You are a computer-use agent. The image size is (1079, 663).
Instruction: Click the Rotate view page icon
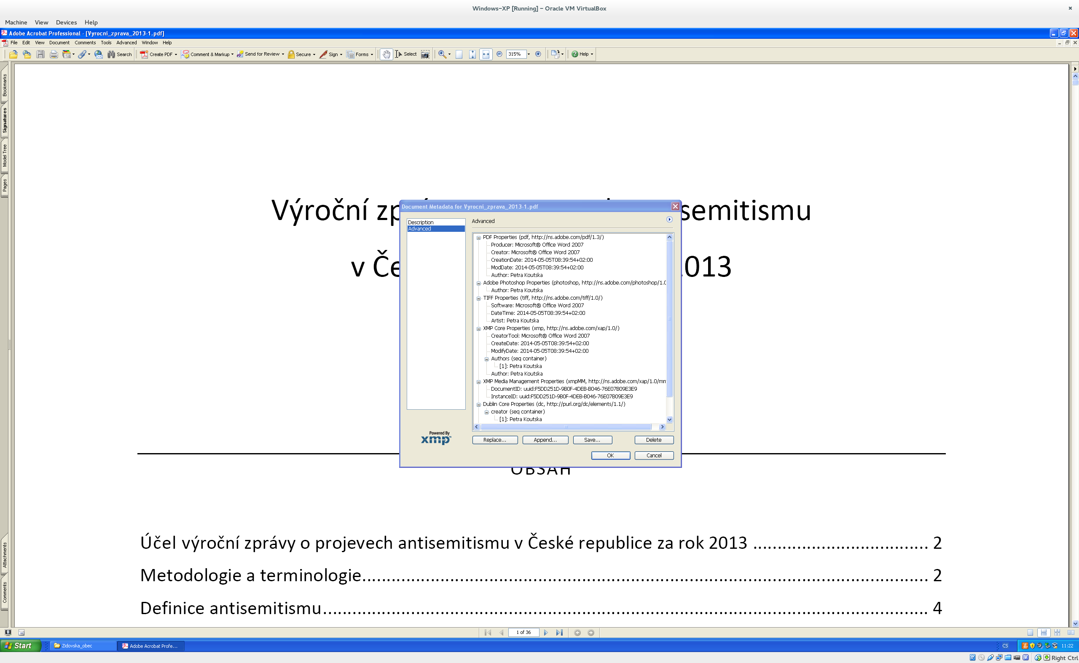pos(556,54)
